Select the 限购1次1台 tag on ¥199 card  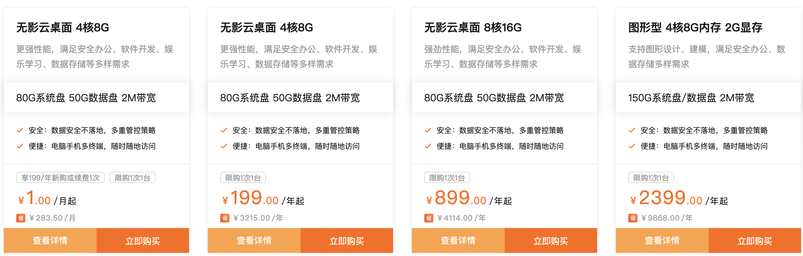coord(243,177)
